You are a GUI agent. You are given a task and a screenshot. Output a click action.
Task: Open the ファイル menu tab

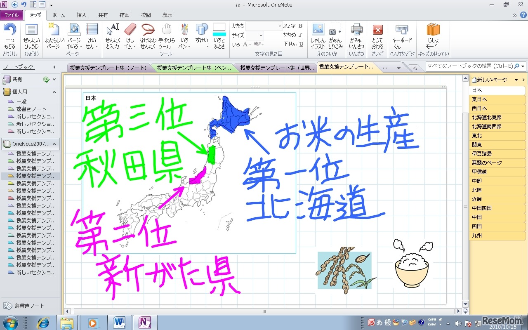[12, 15]
